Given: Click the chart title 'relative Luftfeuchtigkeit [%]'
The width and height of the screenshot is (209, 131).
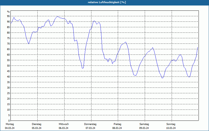Looking at the screenshot, I should (107, 2).
